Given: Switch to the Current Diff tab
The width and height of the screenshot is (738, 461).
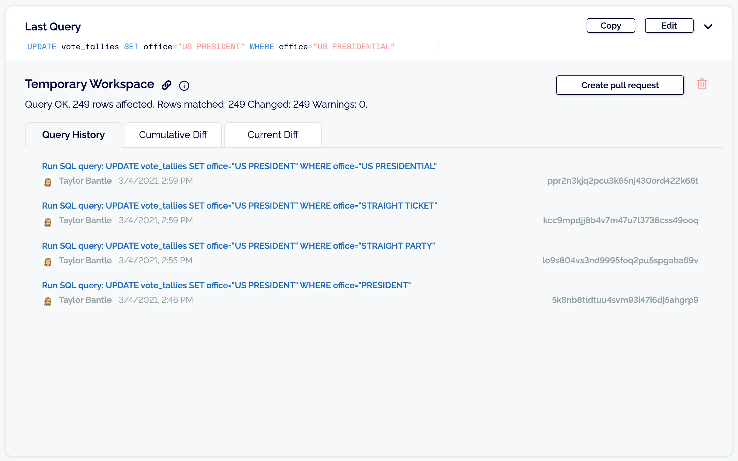Looking at the screenshot, I should [x=273, y=134].
